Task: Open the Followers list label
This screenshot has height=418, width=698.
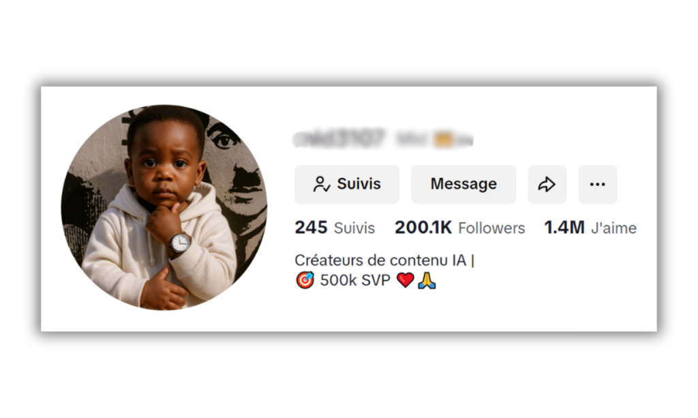Action: (x=491, y=228)
